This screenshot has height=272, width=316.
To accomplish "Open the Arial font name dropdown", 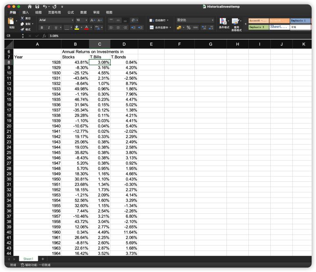I will [72, 20].
